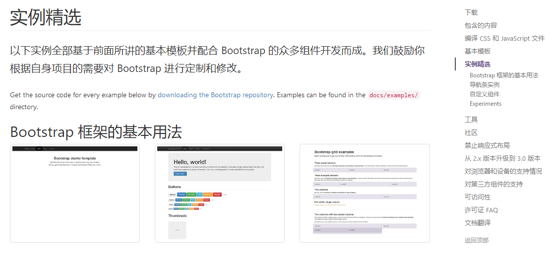
Task: Open the 下载 sidebar link
Action: point(471,13)
